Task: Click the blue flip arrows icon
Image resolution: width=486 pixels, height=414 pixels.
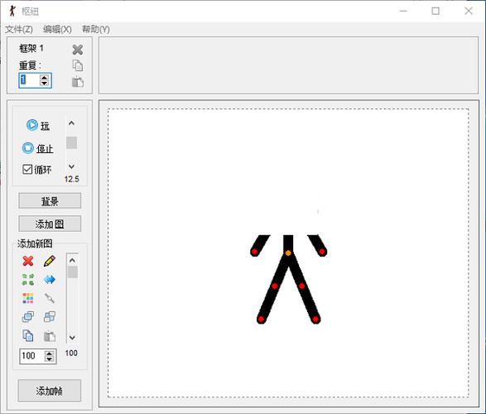Action: 50,280
